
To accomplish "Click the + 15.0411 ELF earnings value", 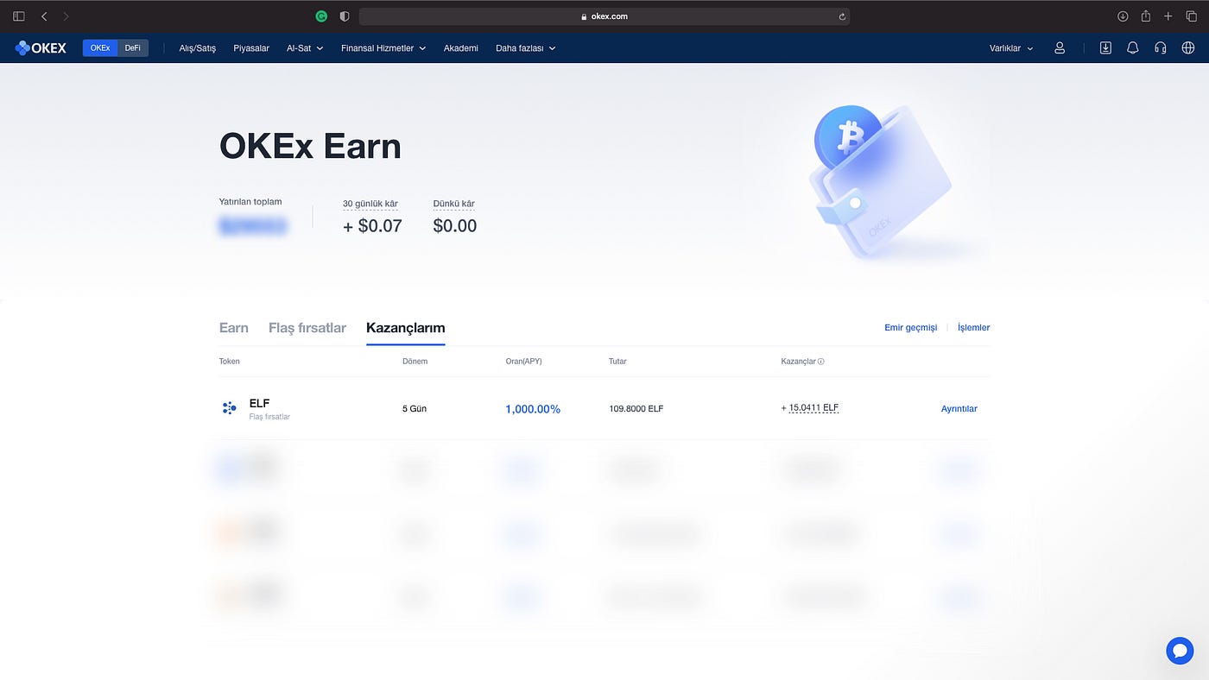I will [x=810, y=408].
